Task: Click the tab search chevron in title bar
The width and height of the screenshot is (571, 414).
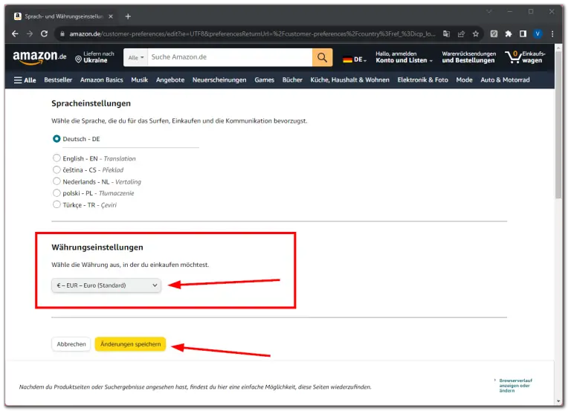Action: pos(489,12)
